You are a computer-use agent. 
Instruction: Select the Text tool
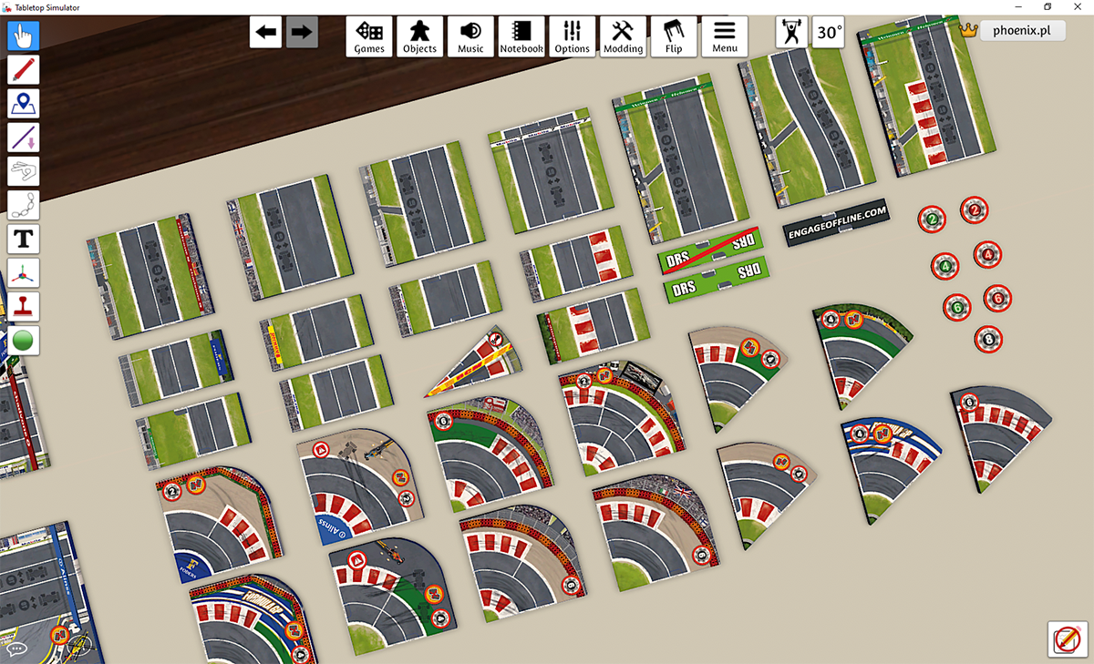coord(24,240)
